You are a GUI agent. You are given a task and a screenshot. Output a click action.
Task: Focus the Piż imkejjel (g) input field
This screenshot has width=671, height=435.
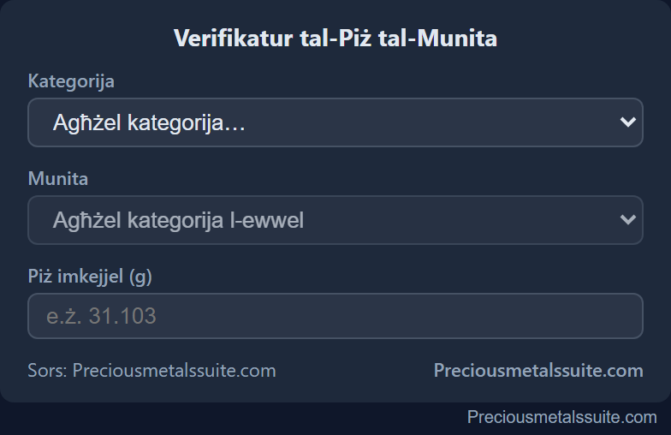[335, 316]
